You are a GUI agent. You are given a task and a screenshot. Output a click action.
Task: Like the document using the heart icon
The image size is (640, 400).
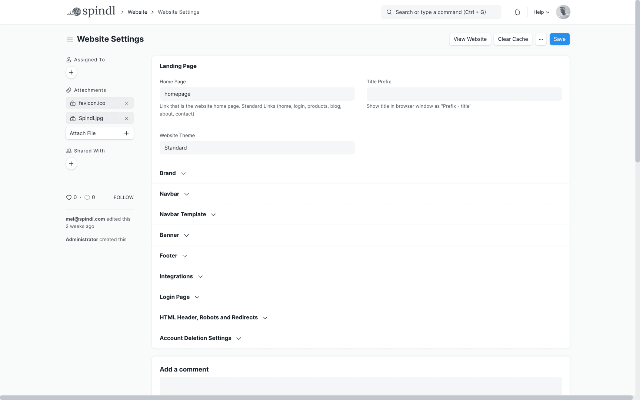coord(69,197)
